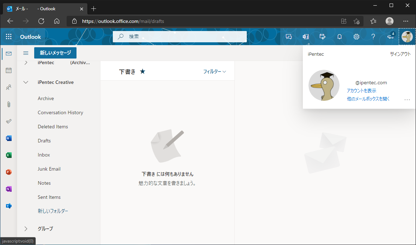The width and height of the screenshot is (416, 245).
Task: Launch Word from the sidebar
Action: pos(8,138)
